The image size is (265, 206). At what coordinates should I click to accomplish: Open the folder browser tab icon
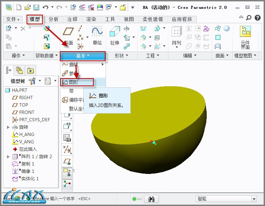pyautogui.click(x=20, y=70)
